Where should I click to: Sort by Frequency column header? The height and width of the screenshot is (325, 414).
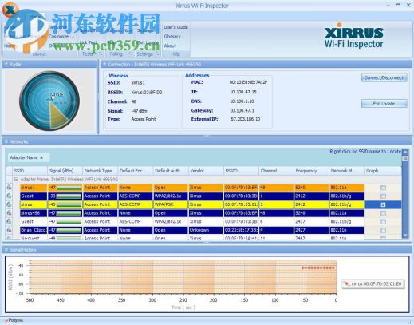point(311,171)
